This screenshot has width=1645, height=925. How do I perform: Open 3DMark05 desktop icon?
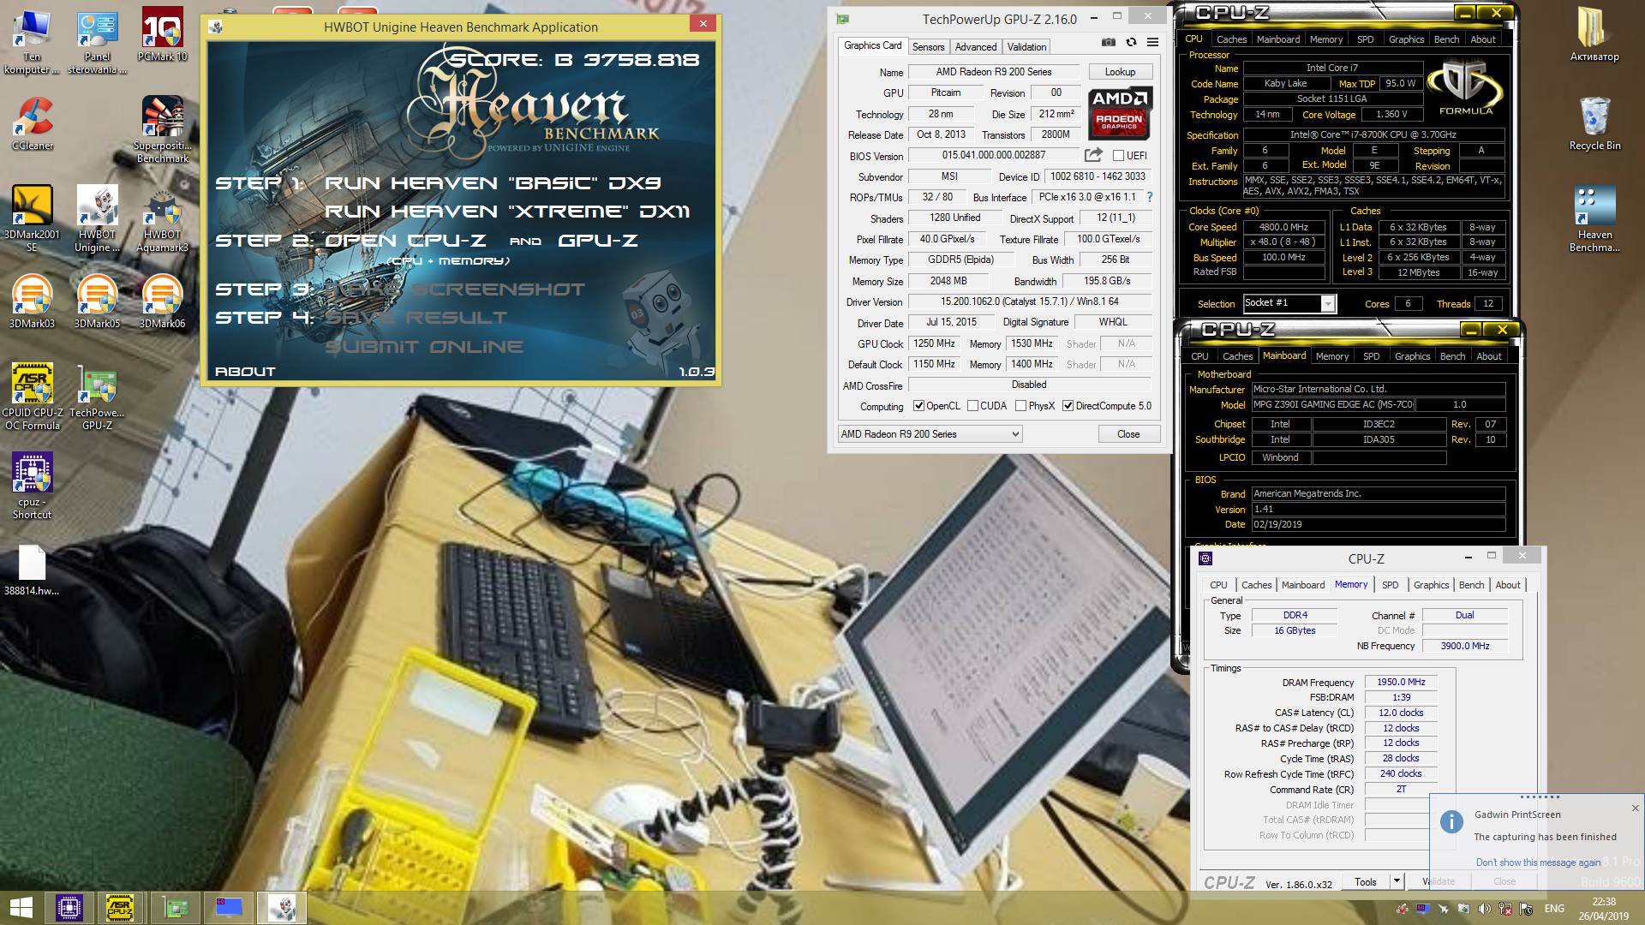point(97,302)
